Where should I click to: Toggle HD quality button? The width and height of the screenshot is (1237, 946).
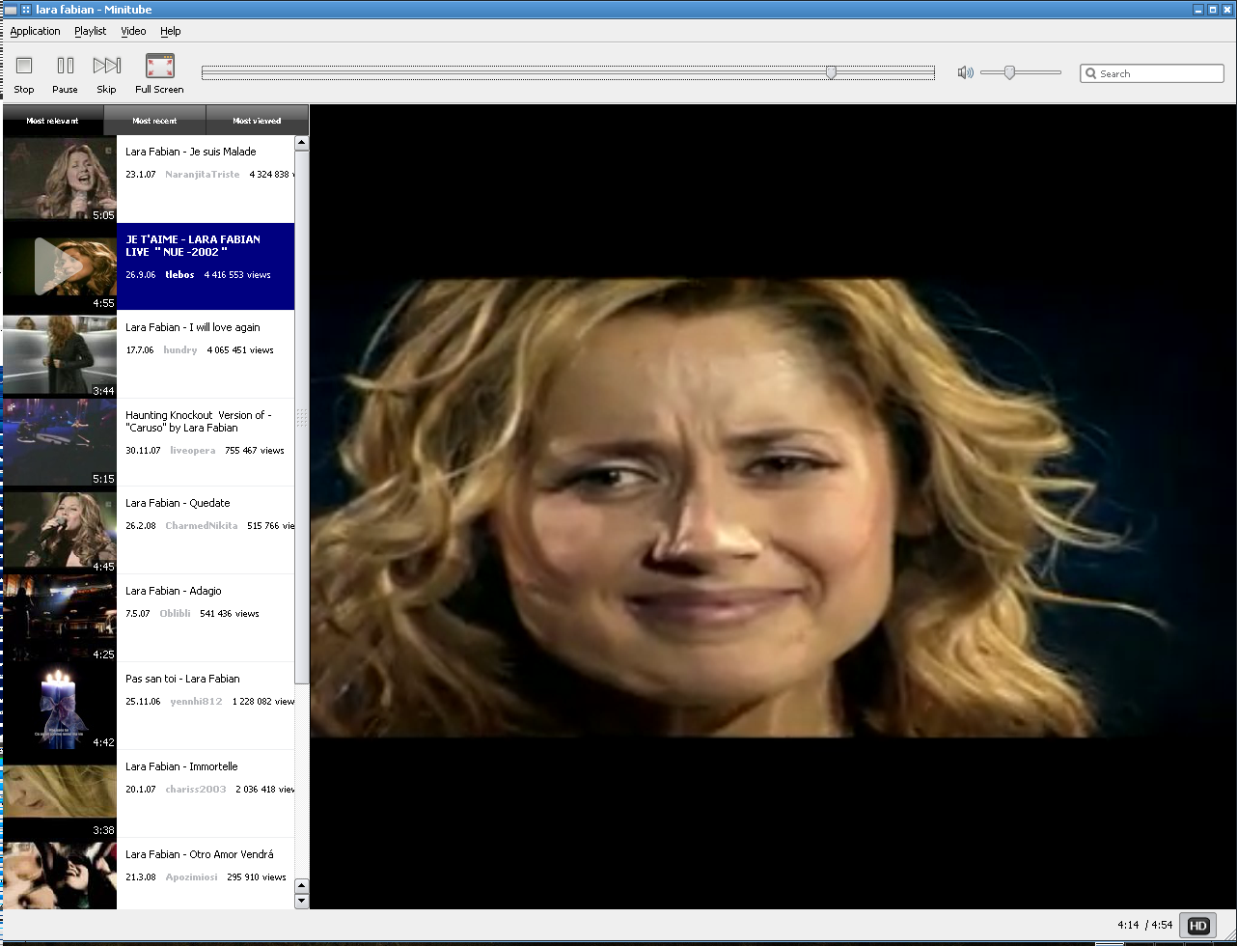pyautogui.click(x=1197, y=925)
